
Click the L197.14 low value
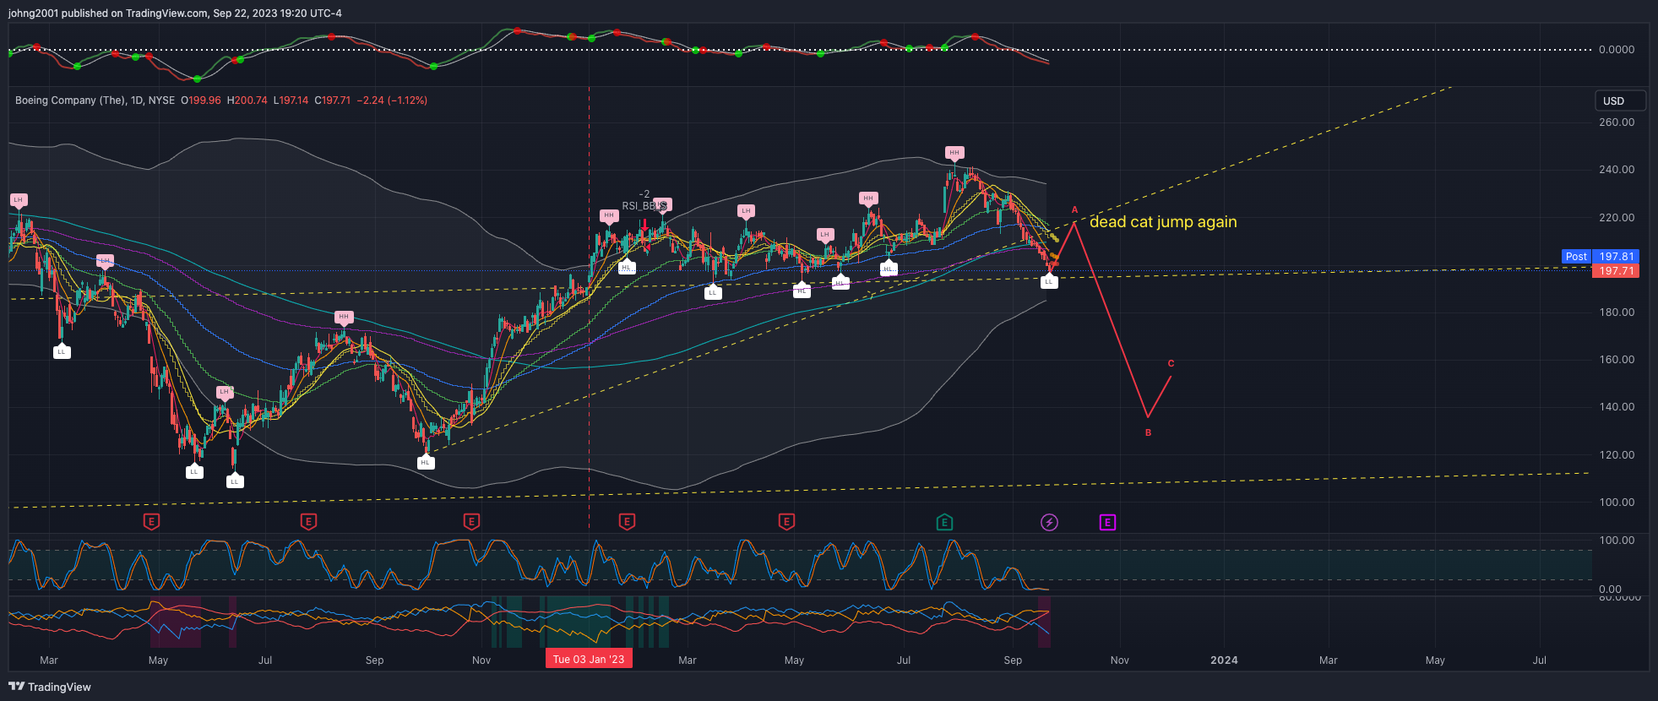tap(291, 100)
